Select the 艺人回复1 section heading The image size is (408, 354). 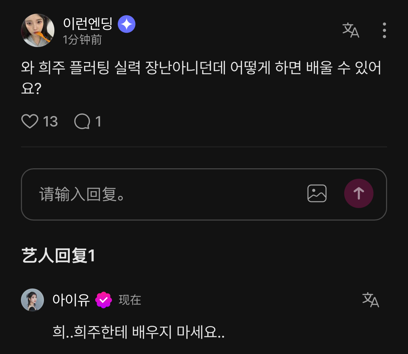[58, 255]
